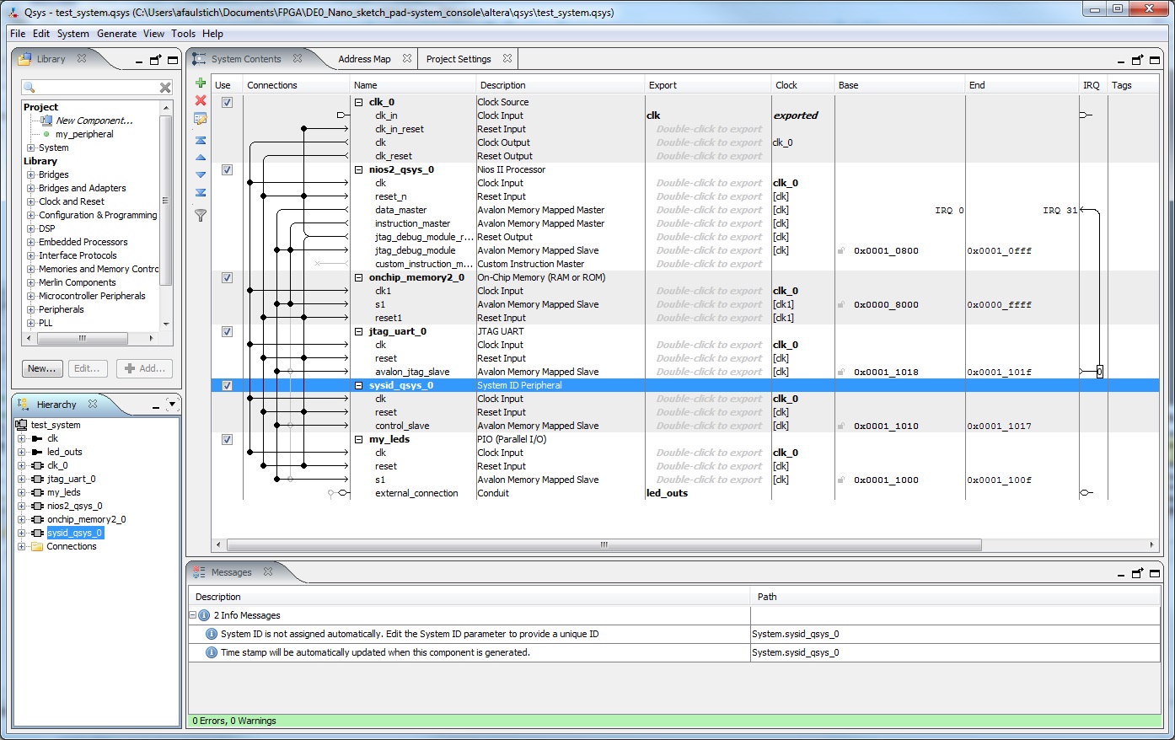Collapse the jtag_uart_0 component rows
The width and height of the screenshot is (1175, 740).
tap(358, 331)
